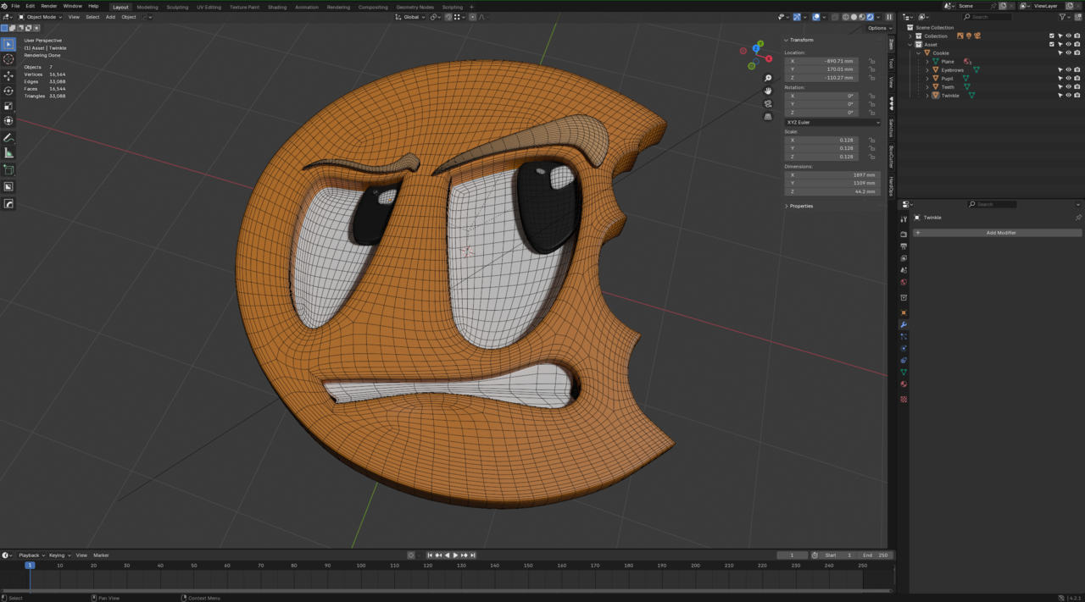This screenshot has height=602, width=1085.
Task: Toggle the Asset collection checkbox
Action: pos(1052,45)
